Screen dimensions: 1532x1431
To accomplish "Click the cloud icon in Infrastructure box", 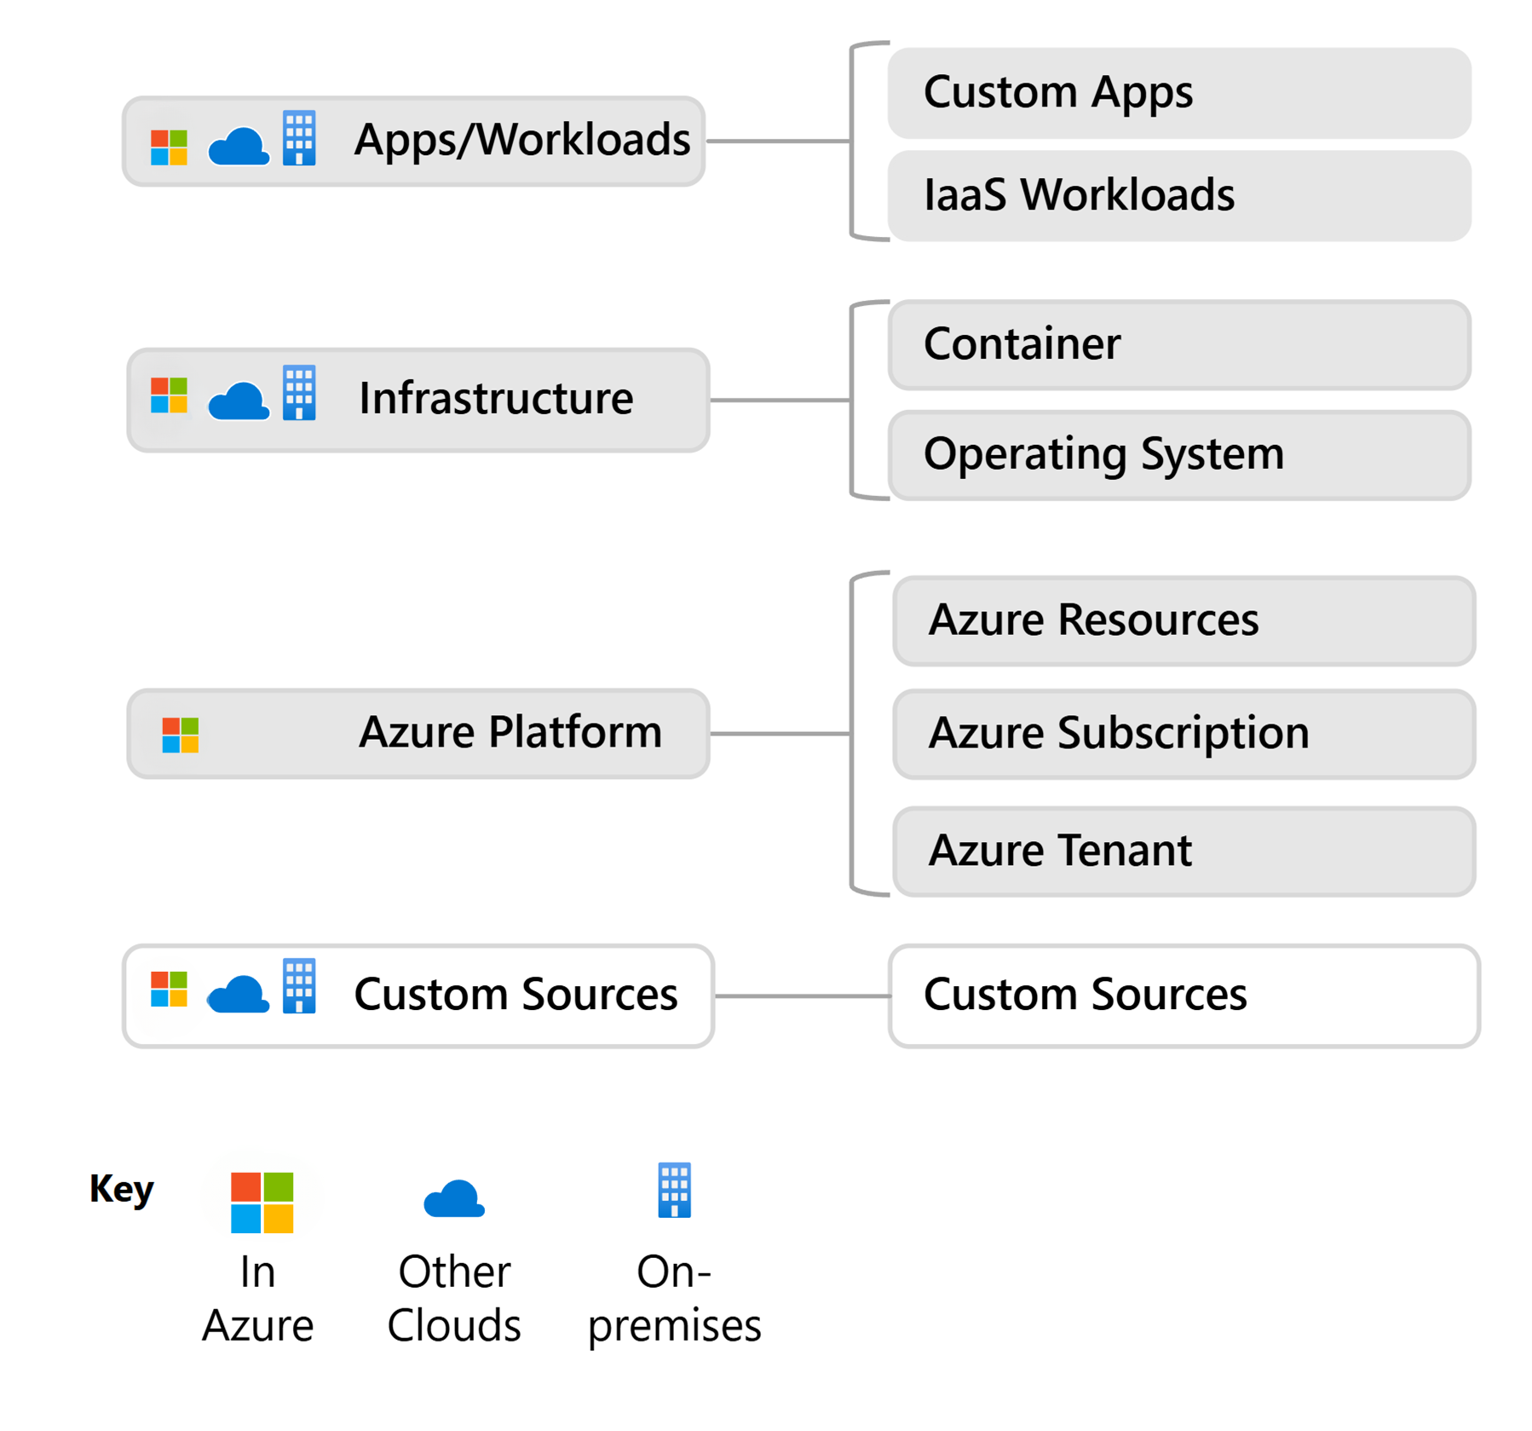I will point(239,401).
